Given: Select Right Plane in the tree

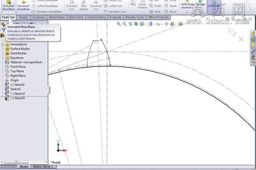Looking at the screenshot, I should click(x=18, y=76).
